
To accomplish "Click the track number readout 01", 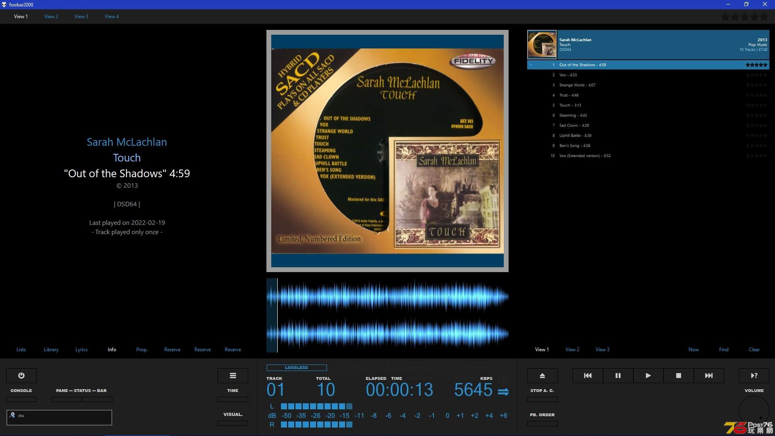I will pos(276,390).
